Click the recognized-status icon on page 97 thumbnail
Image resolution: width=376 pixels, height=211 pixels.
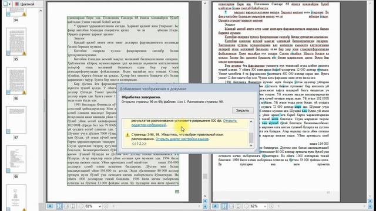click(x=8, y=131)
